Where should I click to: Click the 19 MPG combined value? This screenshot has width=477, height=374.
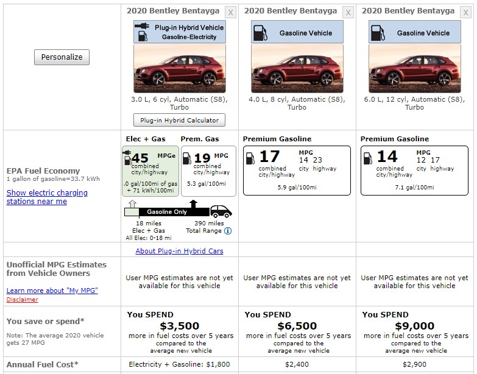coord(202,158)
